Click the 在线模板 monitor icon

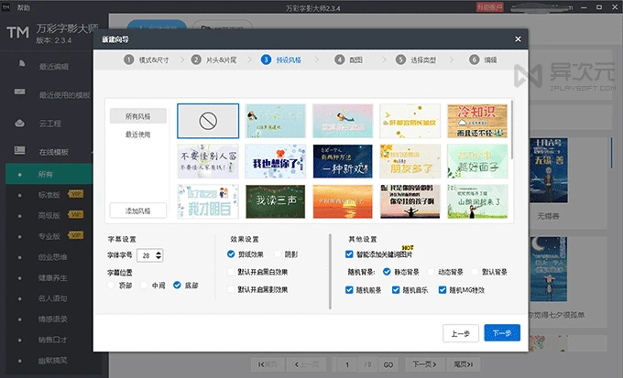click(19, 150)
